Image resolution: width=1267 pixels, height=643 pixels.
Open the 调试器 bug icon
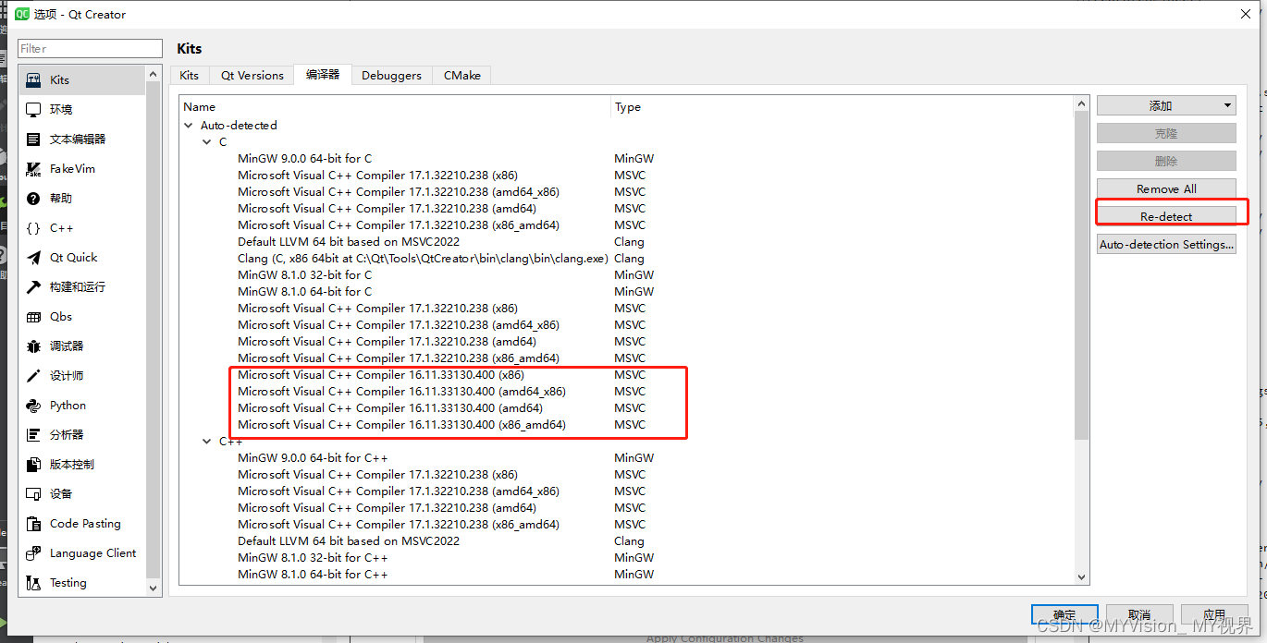click(x=33, y=346)
